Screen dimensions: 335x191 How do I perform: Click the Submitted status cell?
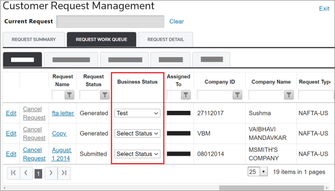tap(93, 154)
